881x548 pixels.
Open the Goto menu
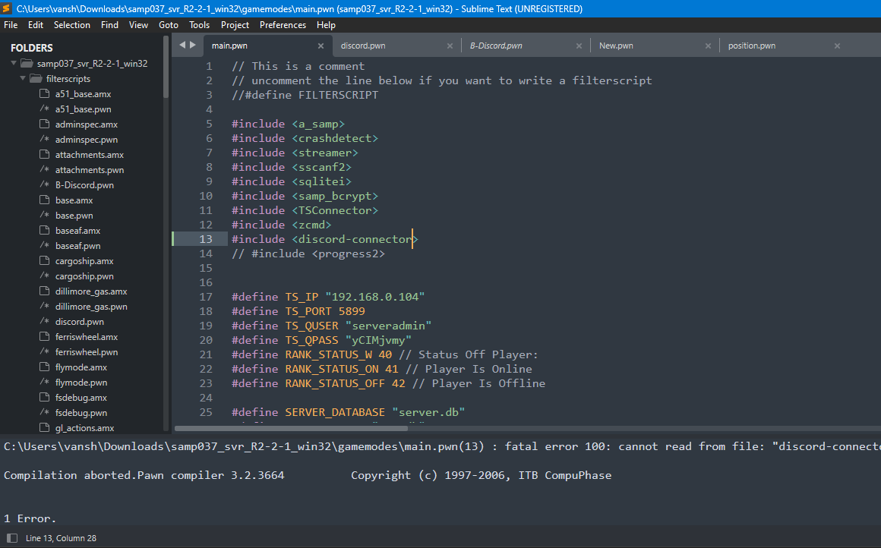click(169, 25)
